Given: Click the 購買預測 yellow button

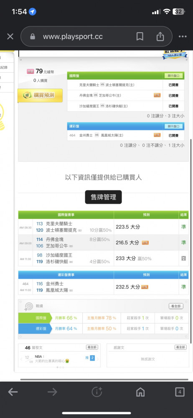Looking at the screenshot, I should click(40, 95).
